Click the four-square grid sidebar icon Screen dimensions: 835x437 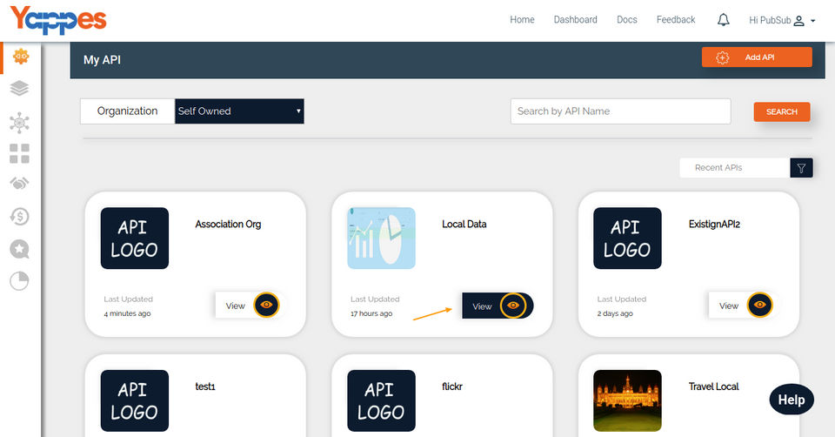(x=19, y=153)
